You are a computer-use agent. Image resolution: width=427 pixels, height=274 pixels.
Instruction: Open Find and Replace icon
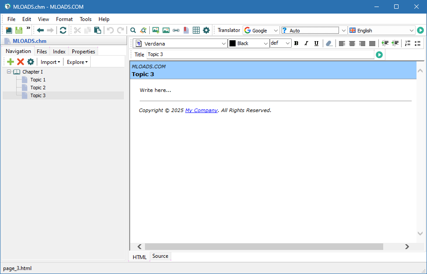pos(143,30)
